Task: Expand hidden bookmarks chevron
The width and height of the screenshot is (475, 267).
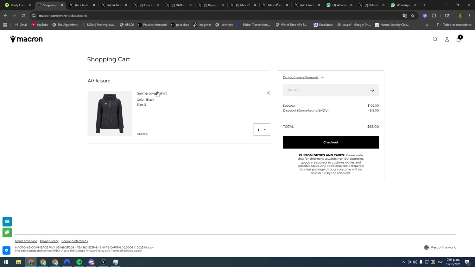Action: point(427,25)
